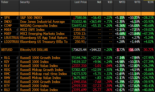Screen dimensions: 155x92
Task: Click RLV daily change -.04%
Action: 108,66
